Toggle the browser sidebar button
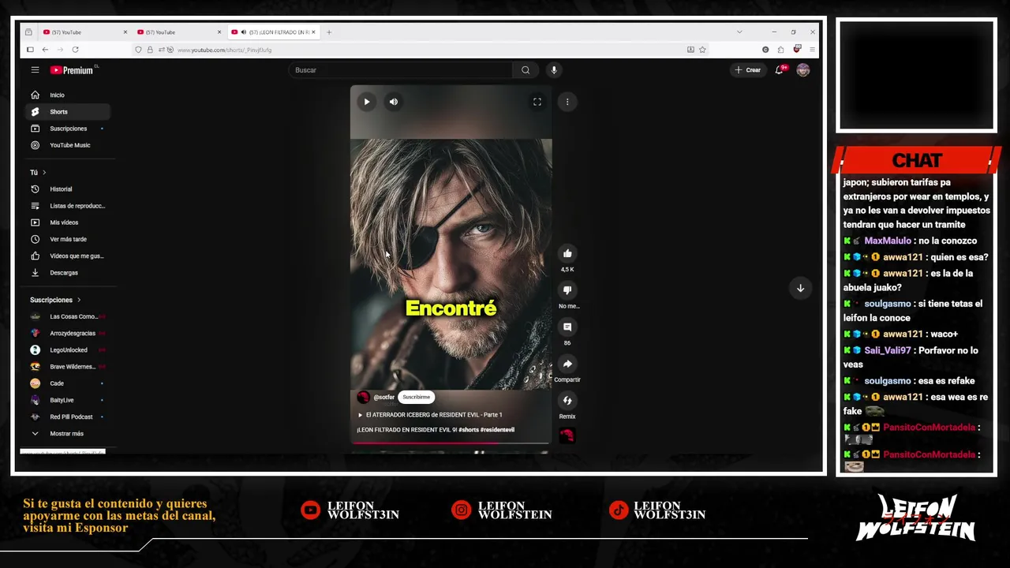 [30, 50]
